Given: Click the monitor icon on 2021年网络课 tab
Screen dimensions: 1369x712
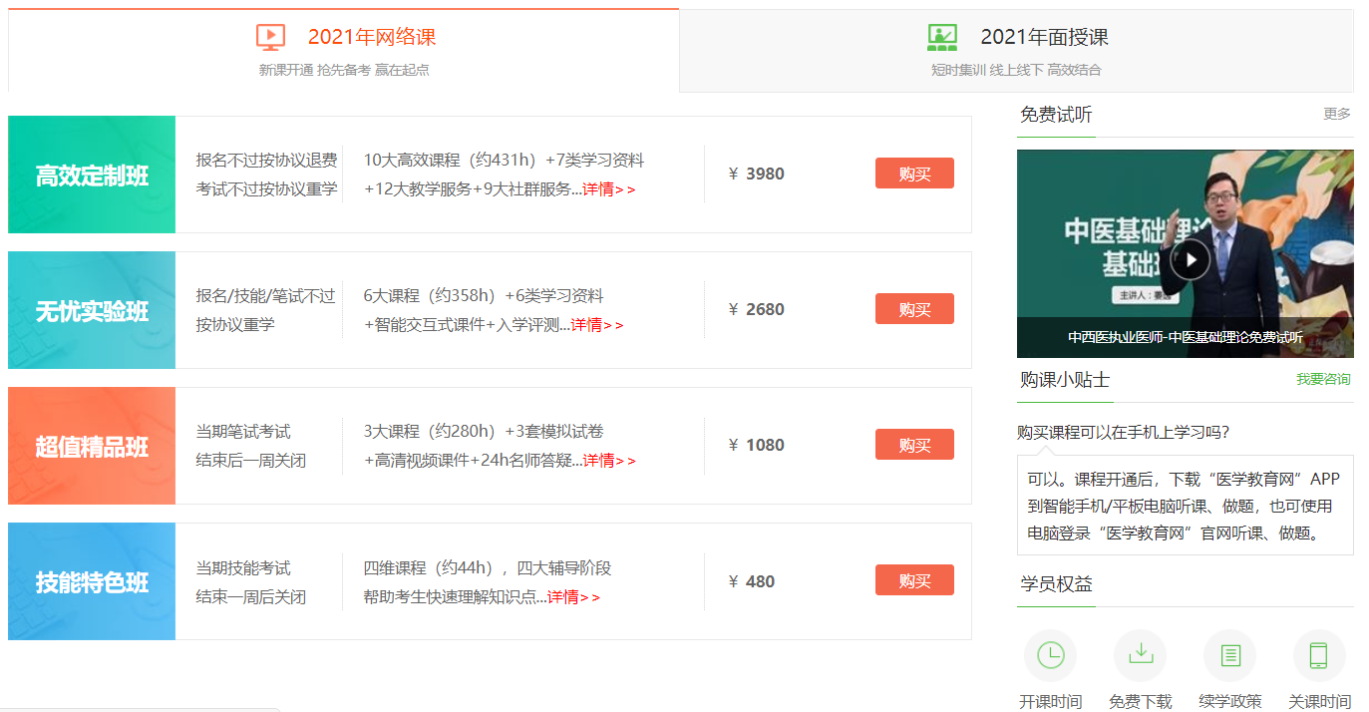Looking at the screenshot, I should tap(270, 38).
